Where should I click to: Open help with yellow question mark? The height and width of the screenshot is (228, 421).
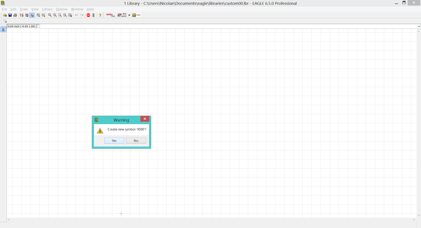[x=100, y=15]
